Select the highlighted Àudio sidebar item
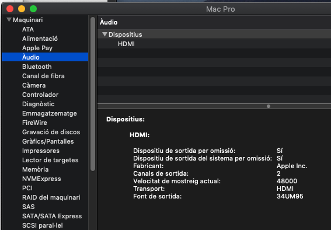The width and height of the screenshot is (331, 230). click(45, 57)
